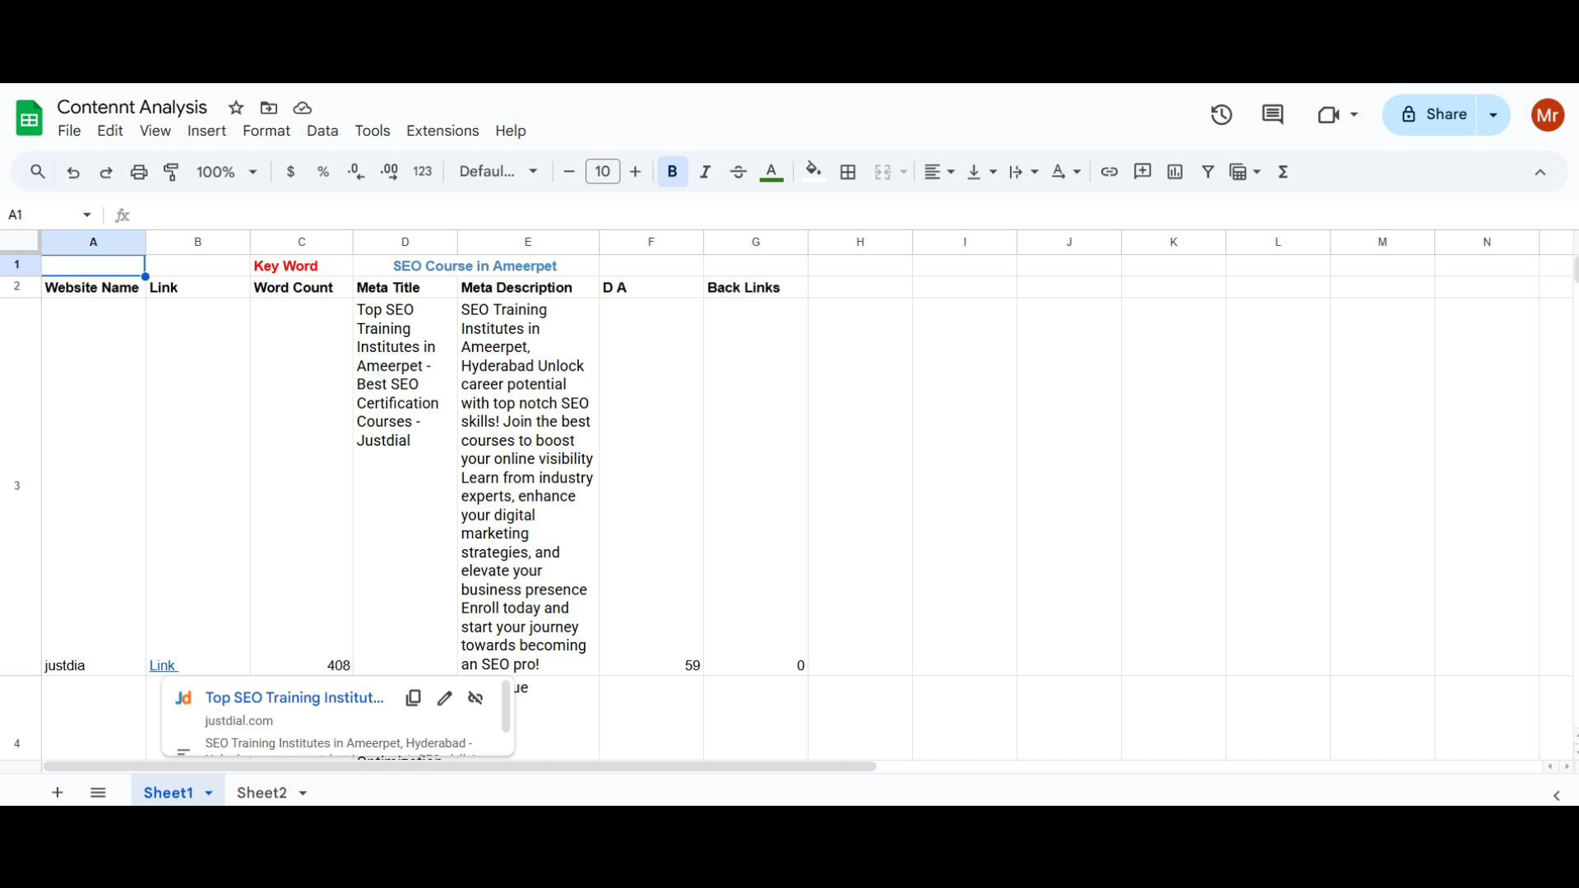This screenshot has height=888, width=1579.
Task: Open vertical align dropdown
Action: [x=982, y=172]
